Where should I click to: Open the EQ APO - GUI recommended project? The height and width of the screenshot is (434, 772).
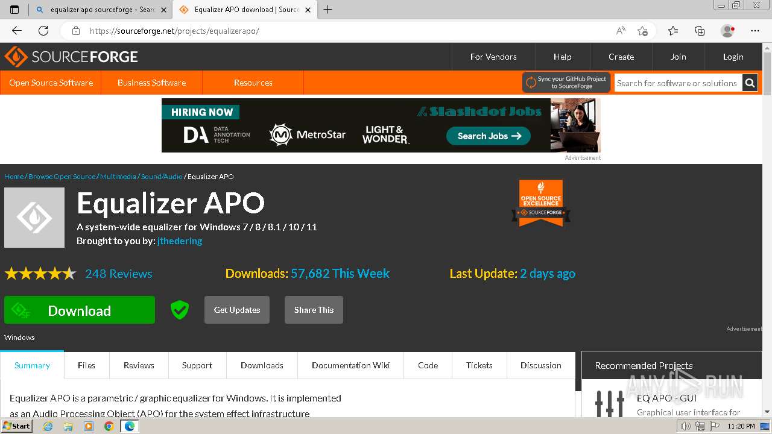pyautogui.click(x=666, y=398)
